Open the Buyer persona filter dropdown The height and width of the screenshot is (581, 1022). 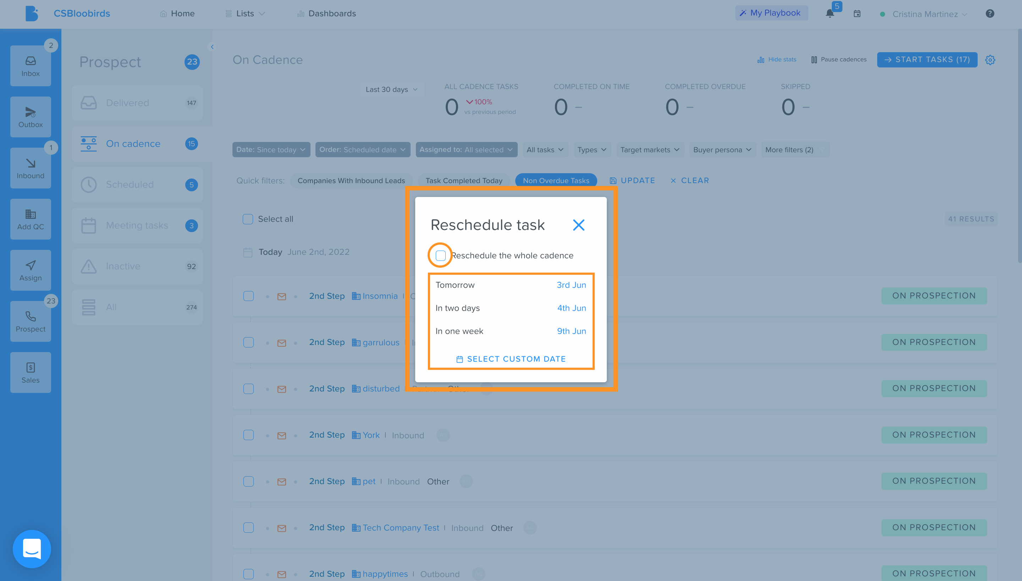(722, 150)
